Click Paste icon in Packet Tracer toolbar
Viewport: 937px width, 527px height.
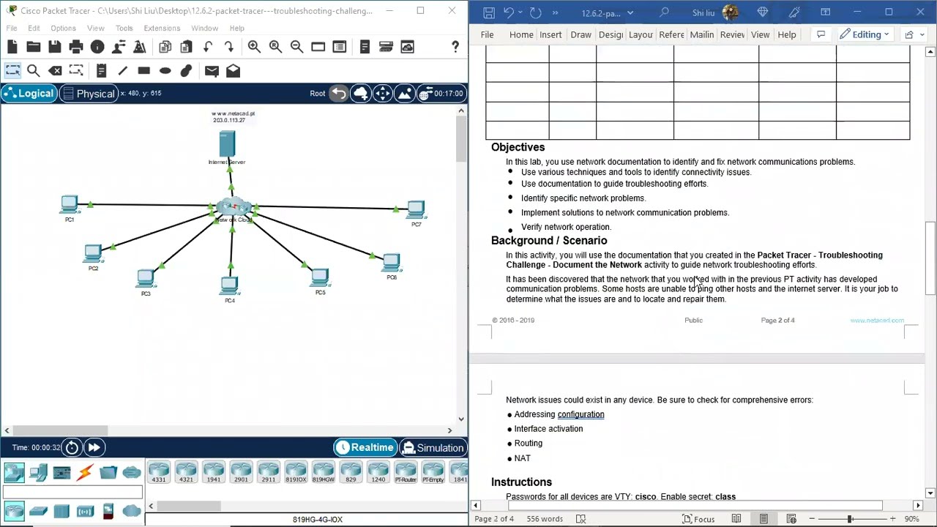tap(186, 47)
